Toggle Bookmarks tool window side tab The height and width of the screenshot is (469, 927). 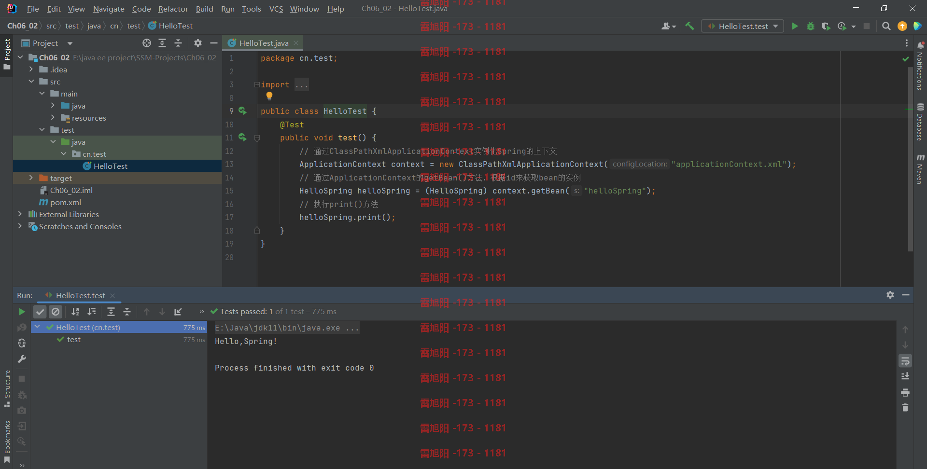(7, 442)
